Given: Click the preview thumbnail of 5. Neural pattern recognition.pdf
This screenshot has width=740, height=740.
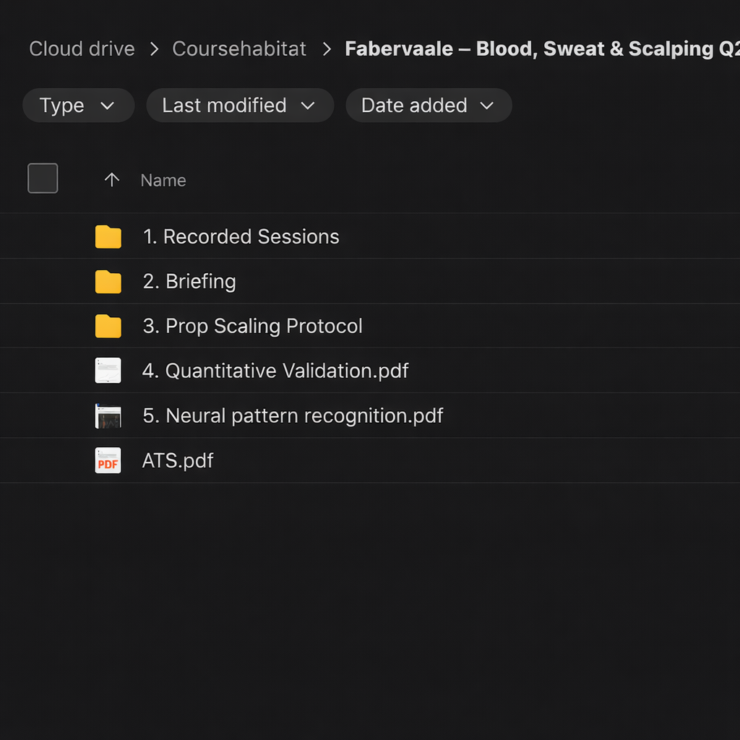Looking at the screenshot, I should coord(108,416).
